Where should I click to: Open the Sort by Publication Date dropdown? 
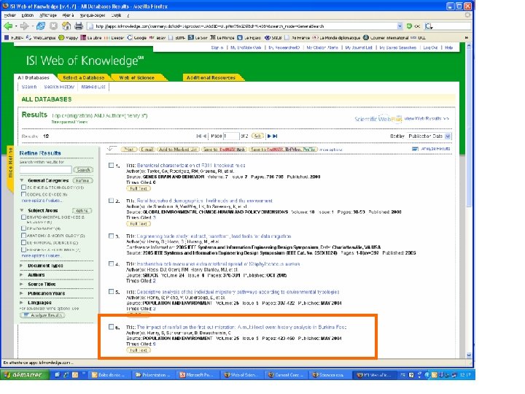[429, 136]
